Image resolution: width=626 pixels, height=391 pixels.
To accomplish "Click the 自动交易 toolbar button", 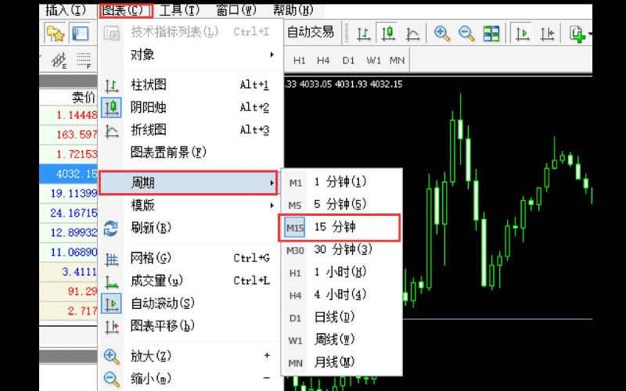I will coord(310,32).
